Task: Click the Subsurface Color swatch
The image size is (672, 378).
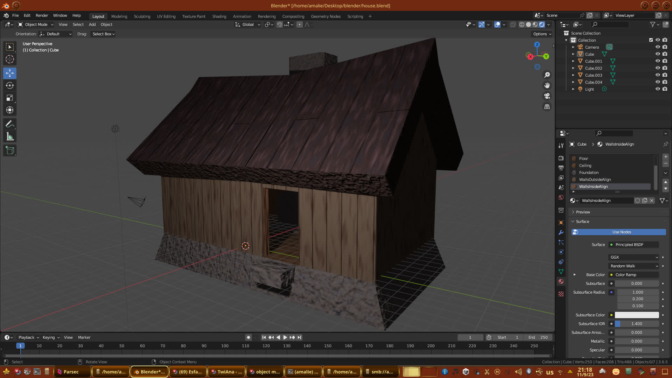Action: click(x=637, y=315)
